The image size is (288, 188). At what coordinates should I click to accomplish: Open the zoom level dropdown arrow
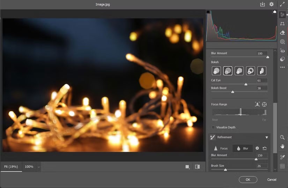click(x=38, y=167)
